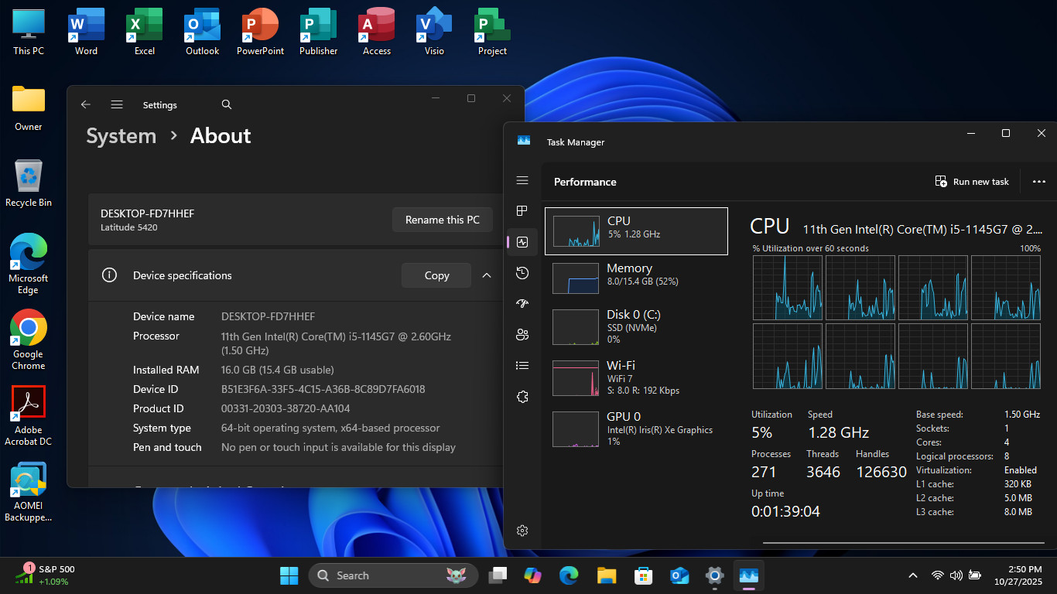Open Excel desktop shortcut
1057x594 pixels.
coord(144,32)
